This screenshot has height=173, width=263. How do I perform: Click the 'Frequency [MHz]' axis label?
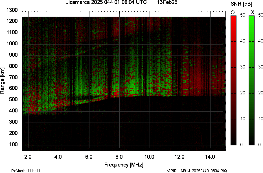click(x=124, y=165)
